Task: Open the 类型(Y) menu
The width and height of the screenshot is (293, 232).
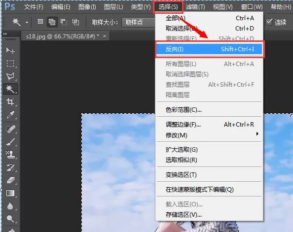Action: pyautogui.click(x=141, y=7)
